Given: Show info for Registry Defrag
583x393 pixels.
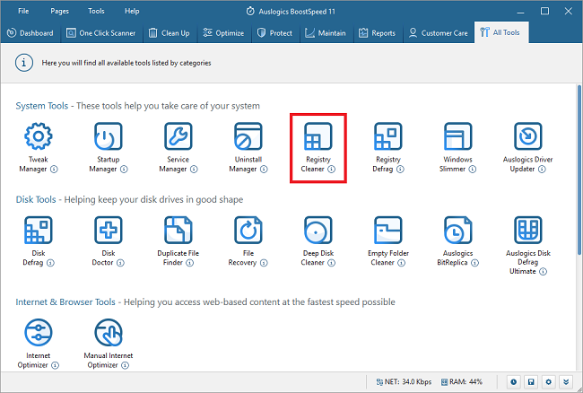Looking at the screenshot, I should [x=400, y=170].
